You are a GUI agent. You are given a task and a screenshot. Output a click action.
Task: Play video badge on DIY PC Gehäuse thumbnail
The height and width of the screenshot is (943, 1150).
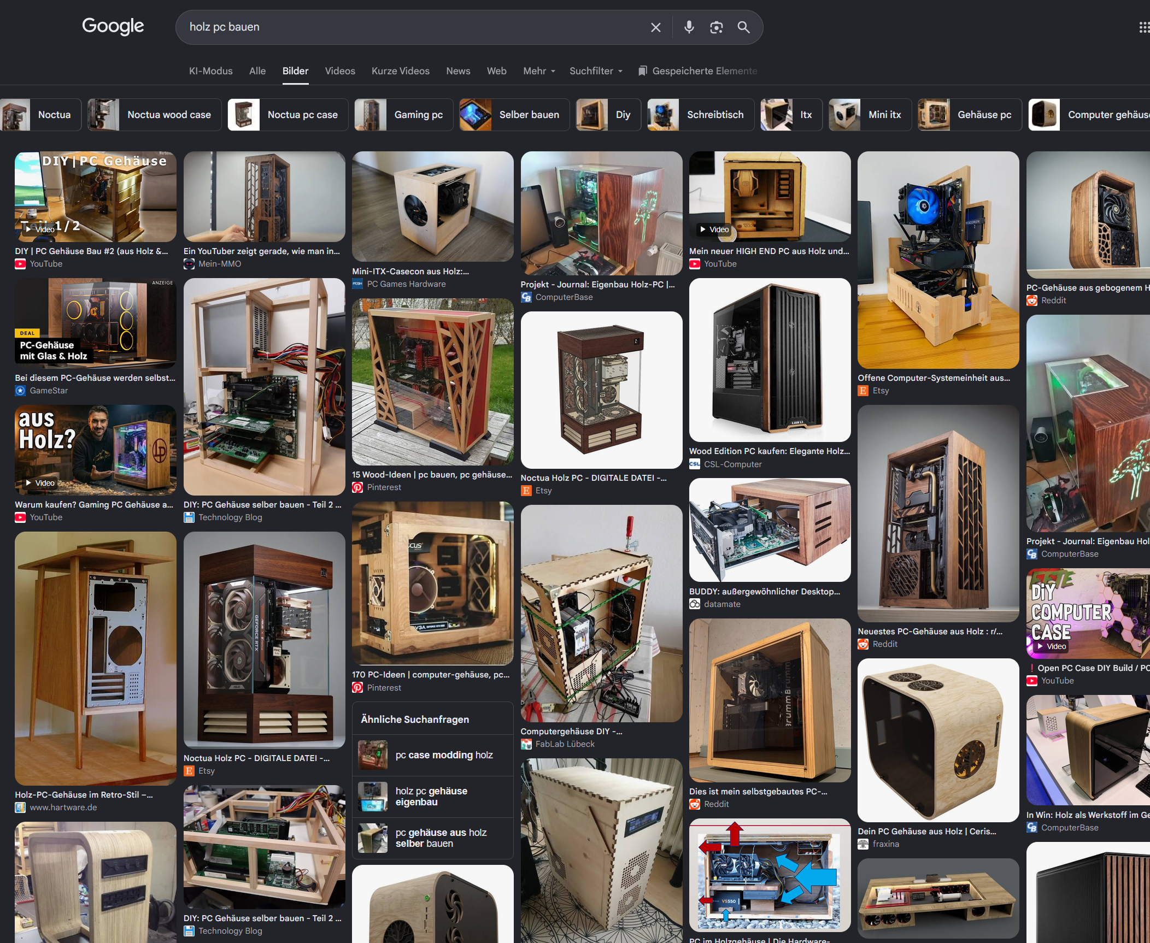[x=40, y=229]
